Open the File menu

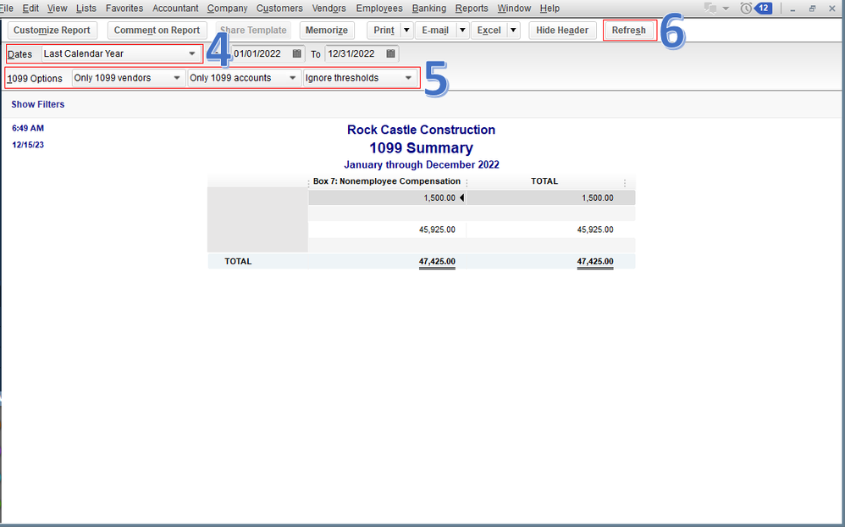7,8
